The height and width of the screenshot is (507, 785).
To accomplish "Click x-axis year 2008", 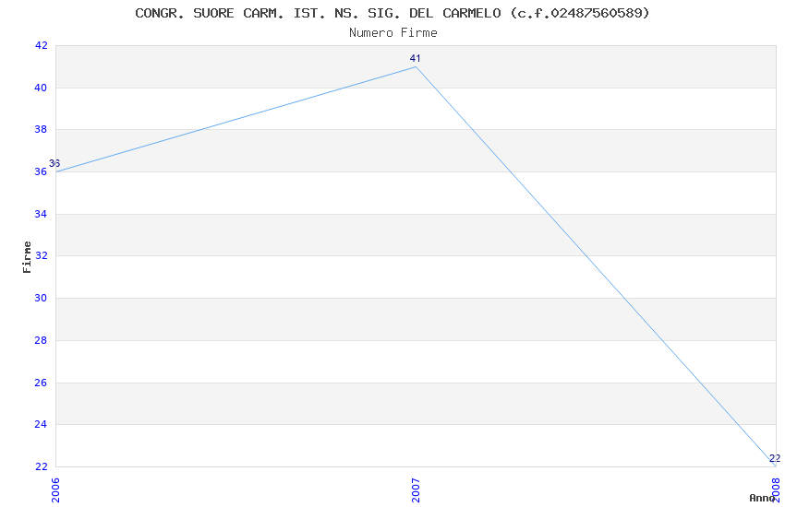I will 776,490.
